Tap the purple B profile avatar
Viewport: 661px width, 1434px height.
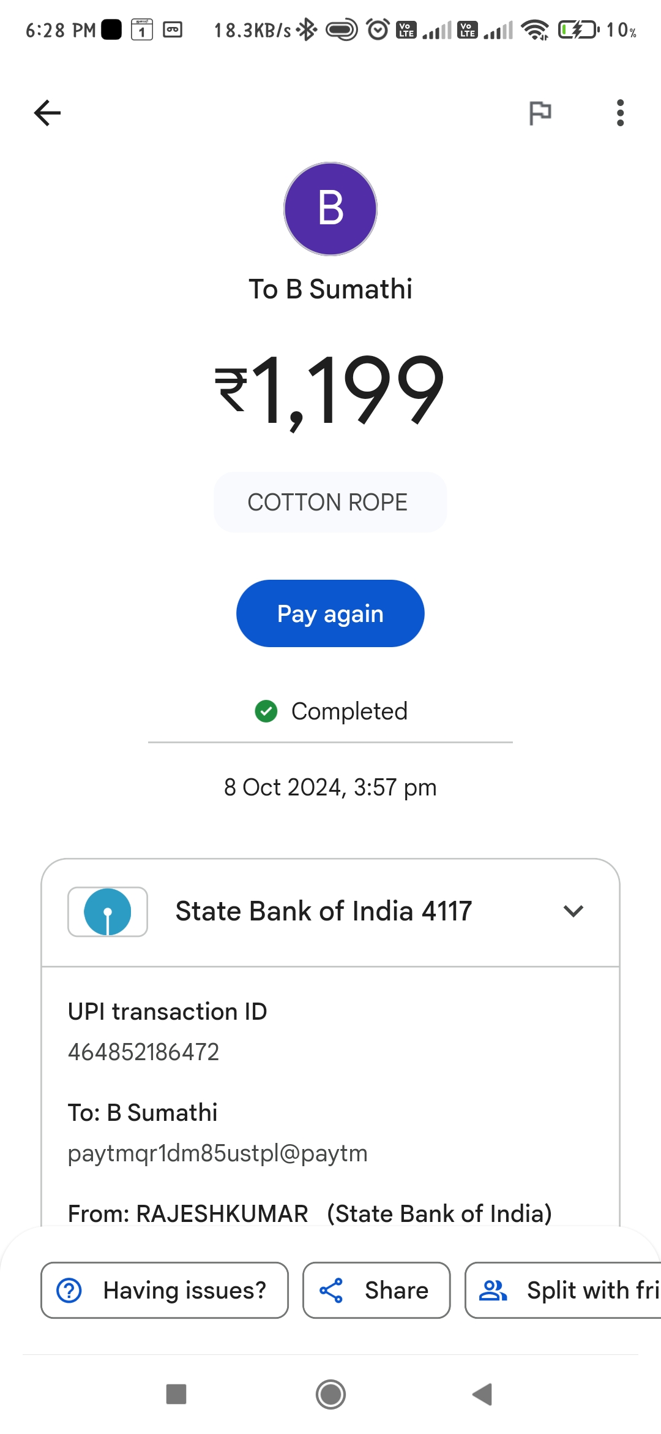pyautogui.click(x=330, y=208)
